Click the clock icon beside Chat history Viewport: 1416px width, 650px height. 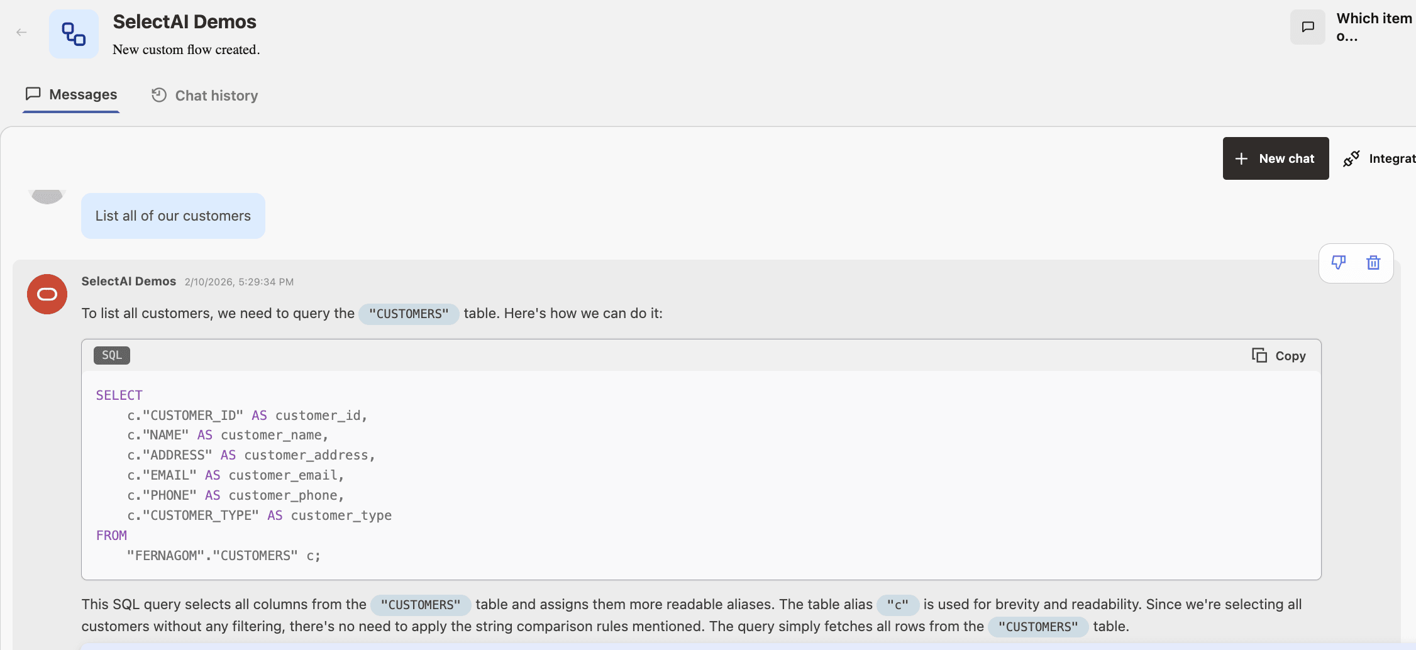tap(159, 95)
